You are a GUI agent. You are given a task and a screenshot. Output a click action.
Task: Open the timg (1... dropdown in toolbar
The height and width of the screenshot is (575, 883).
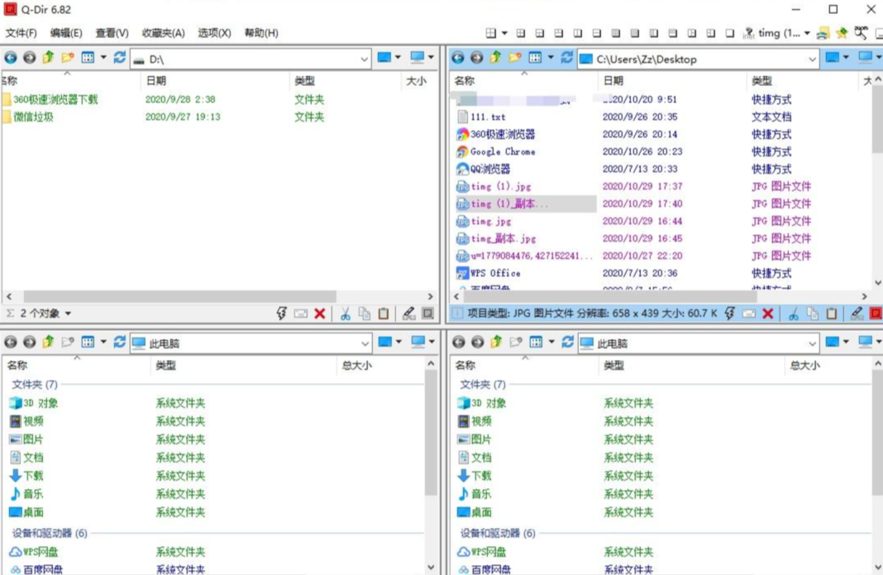click(x=807, y=33)
